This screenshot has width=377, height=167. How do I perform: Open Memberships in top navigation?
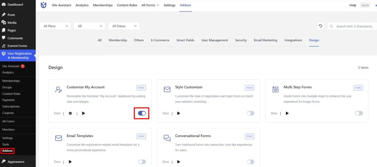point(103,5)
